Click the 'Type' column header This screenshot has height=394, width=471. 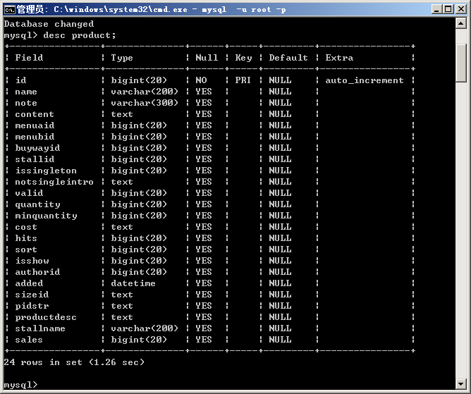[122, 58]
